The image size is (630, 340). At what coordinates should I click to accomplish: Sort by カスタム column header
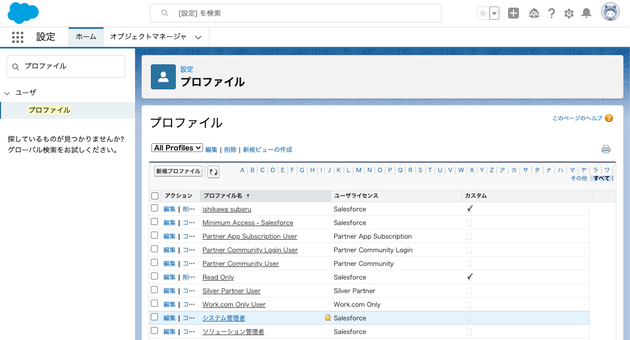(x=476, y=196)
